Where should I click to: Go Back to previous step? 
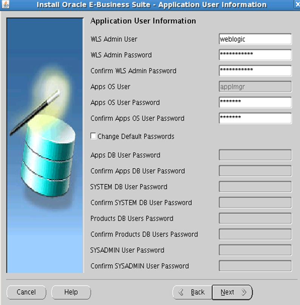(192, 292)
